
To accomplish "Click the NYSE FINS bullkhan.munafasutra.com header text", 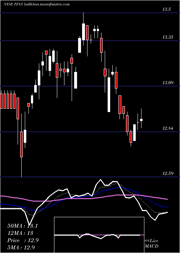I will (x=36, y=4).
